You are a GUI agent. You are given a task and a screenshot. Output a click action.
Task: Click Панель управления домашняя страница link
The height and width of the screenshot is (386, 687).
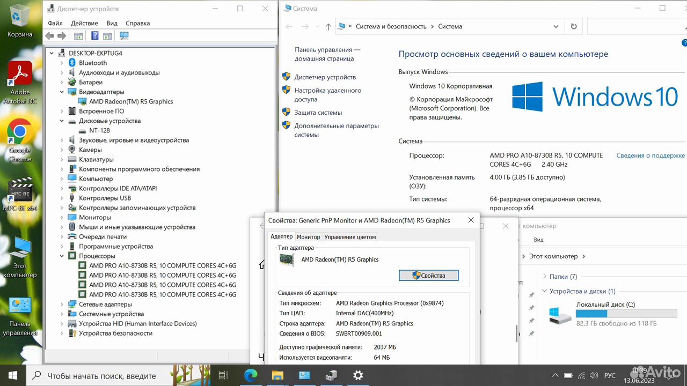pyautogui.click(x=327, y=54)
